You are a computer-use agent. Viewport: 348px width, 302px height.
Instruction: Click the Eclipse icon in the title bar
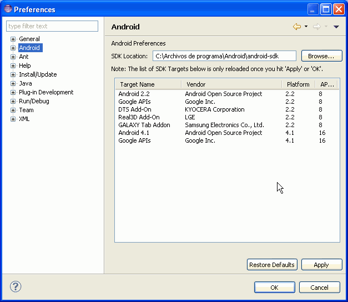[8, 9]
